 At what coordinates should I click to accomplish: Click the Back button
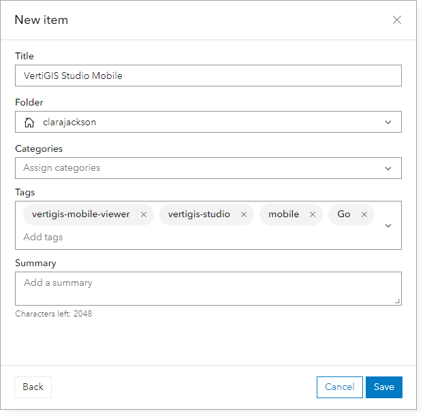tap(33, 387)
